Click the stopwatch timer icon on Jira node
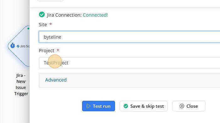220x123 pixels. tap(13, 45)
